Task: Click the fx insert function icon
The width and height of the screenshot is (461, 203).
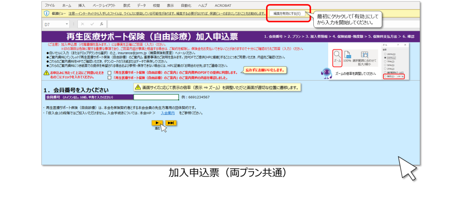Action: (101, 24)
